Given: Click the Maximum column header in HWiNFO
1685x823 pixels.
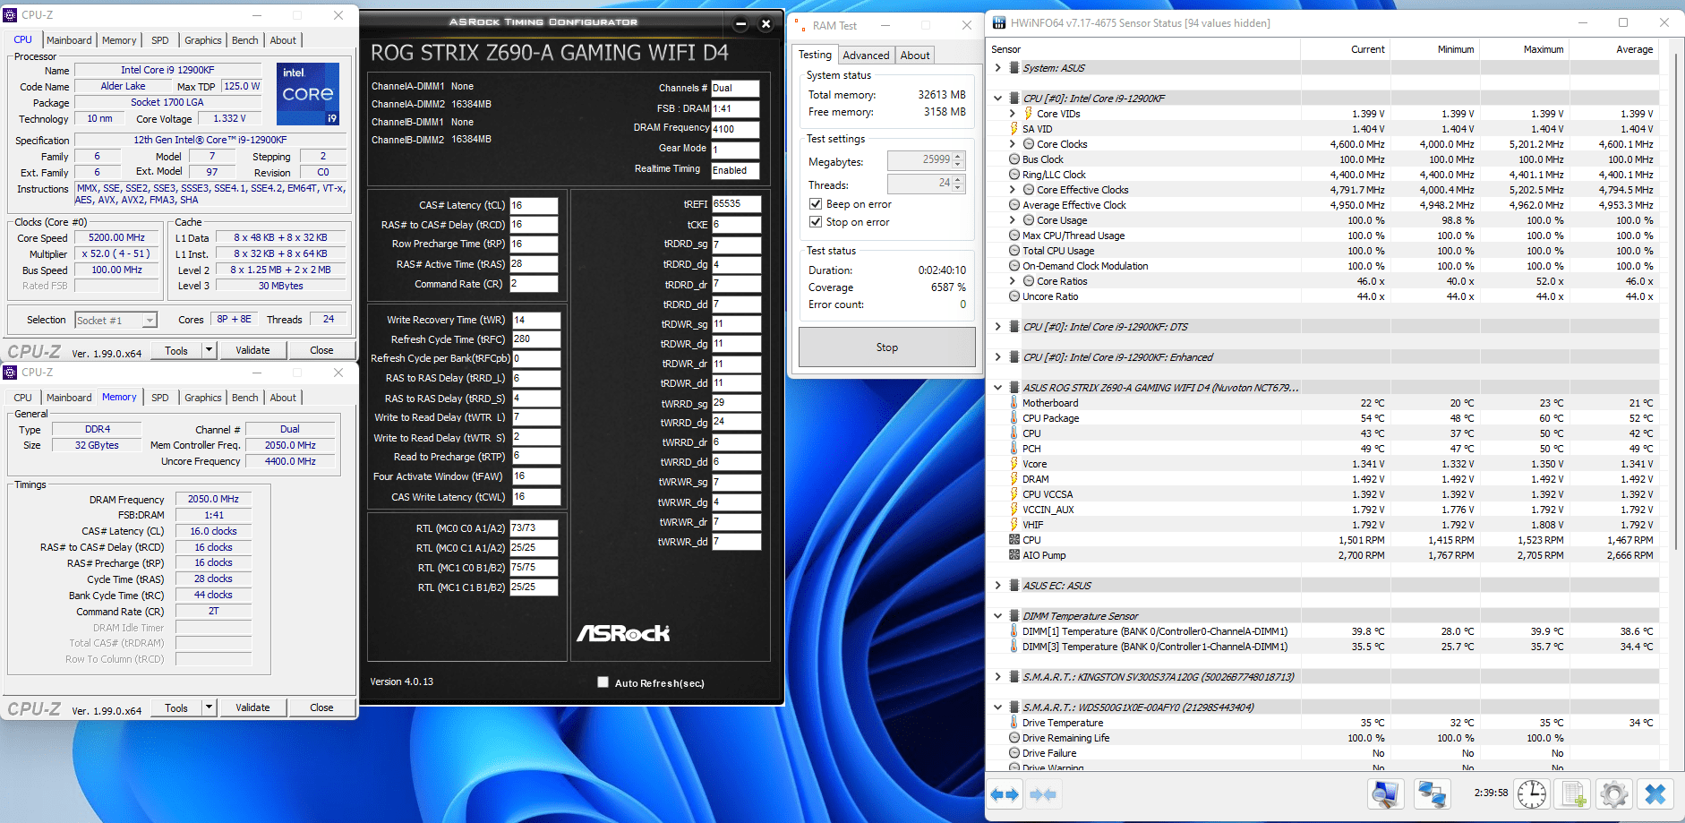Looking at the screenshot, I should click(x=1524, y=49).
